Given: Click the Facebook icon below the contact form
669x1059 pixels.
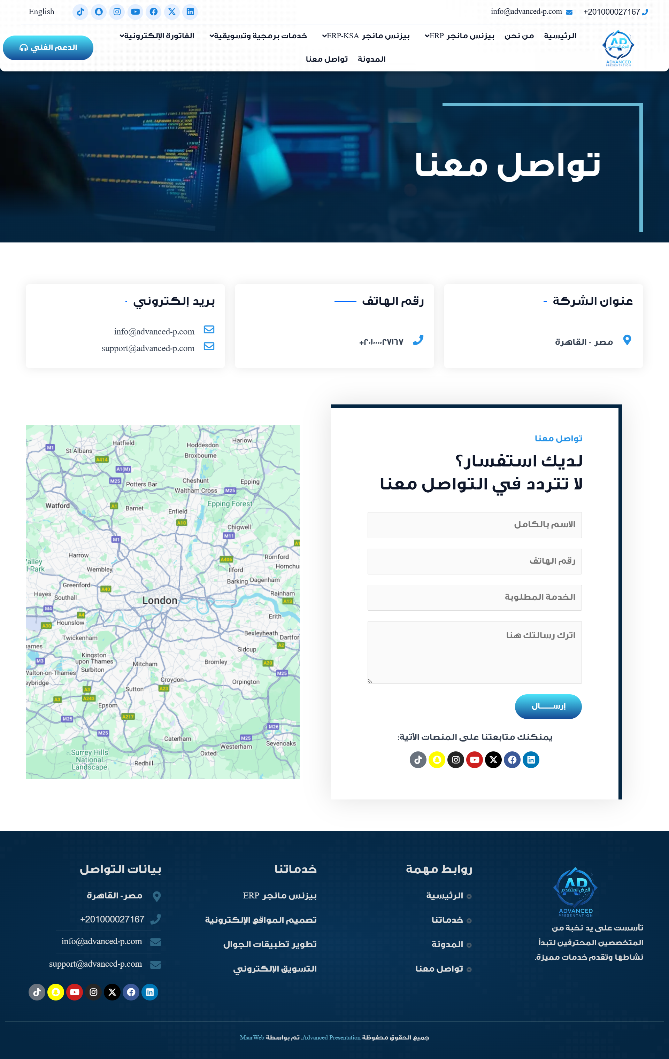Looking at the screenshot, I should coord(512,759).
